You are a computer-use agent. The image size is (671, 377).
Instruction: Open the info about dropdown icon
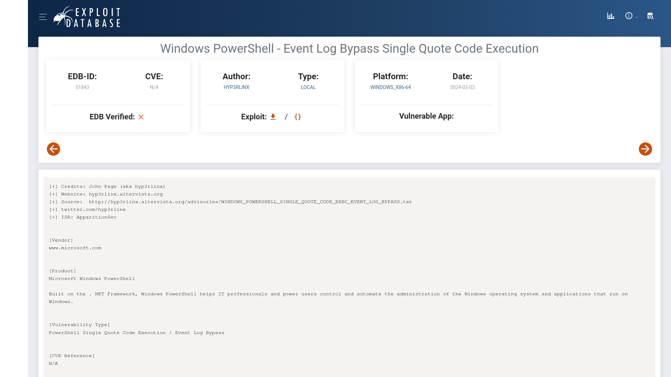point(630,16)
